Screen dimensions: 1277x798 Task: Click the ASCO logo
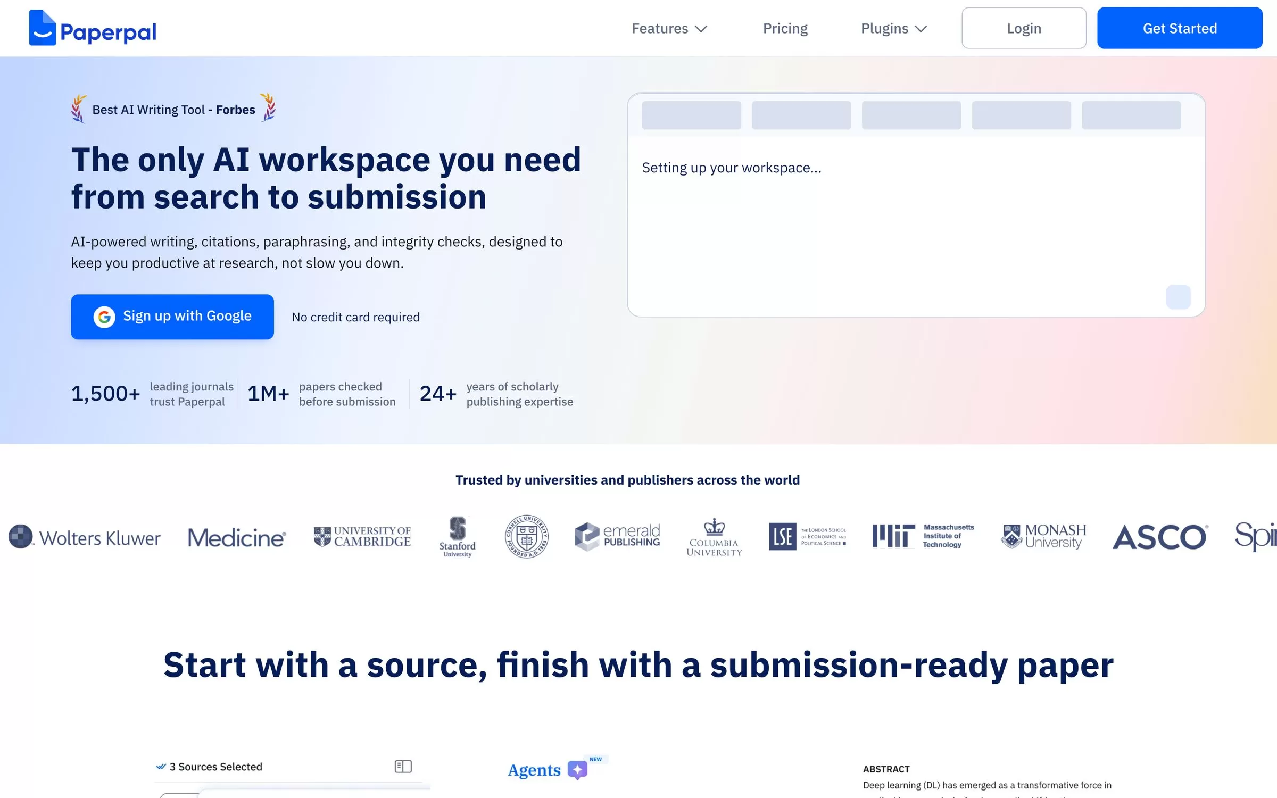tap(1160, 537)
